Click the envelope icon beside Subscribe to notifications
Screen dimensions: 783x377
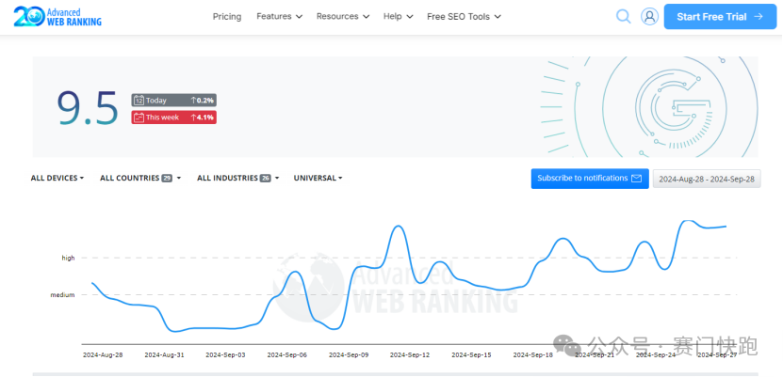[636, 179]
